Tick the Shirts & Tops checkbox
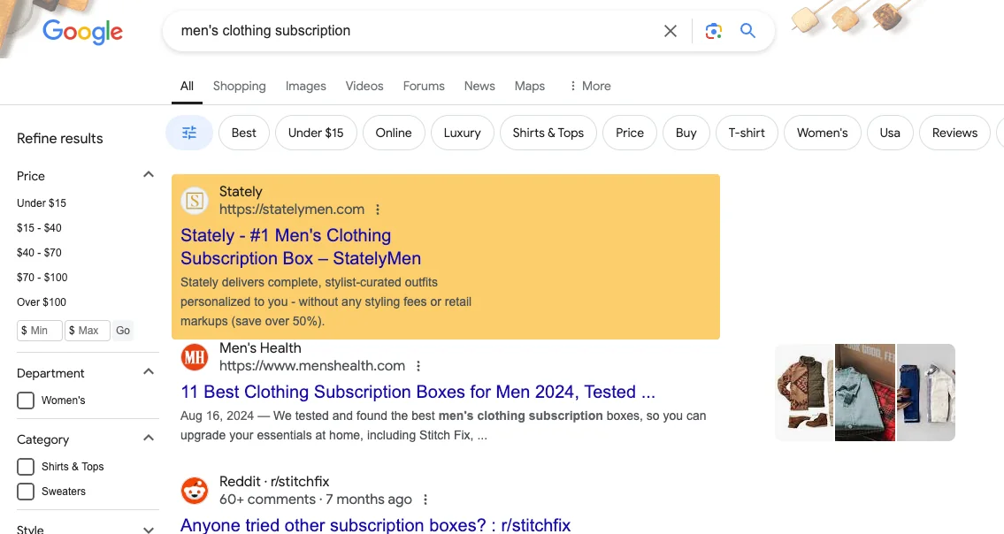Image resolution: width=1004 pixels, height=534 pixels. point(27,467)
